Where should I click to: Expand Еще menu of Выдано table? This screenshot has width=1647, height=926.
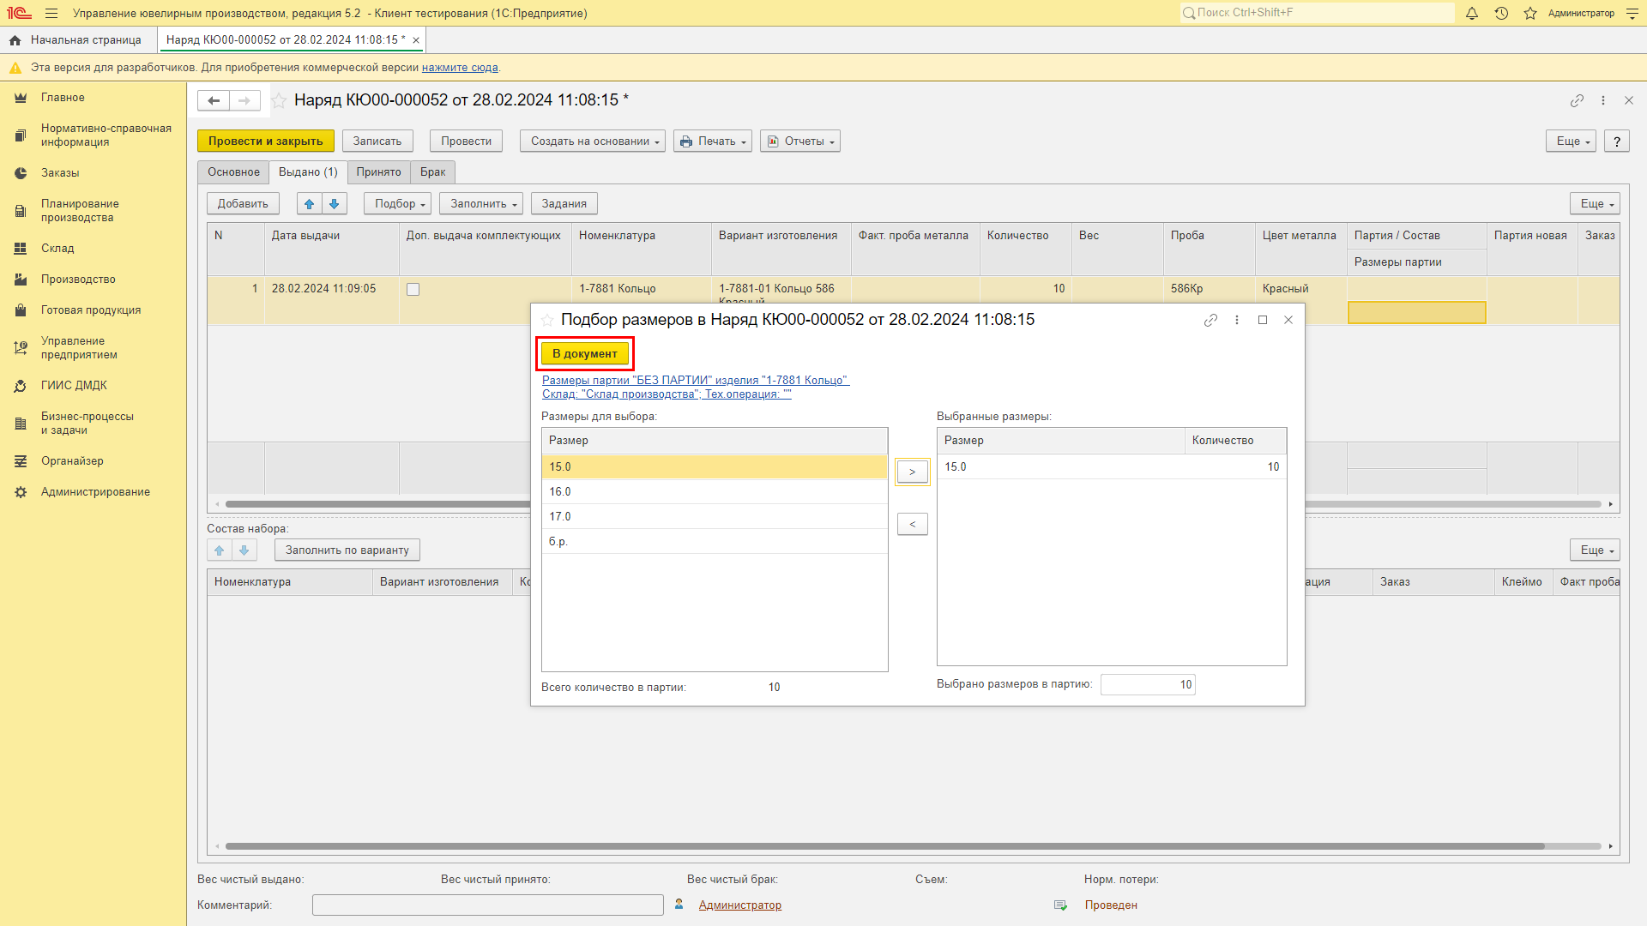pos(1596,203)
